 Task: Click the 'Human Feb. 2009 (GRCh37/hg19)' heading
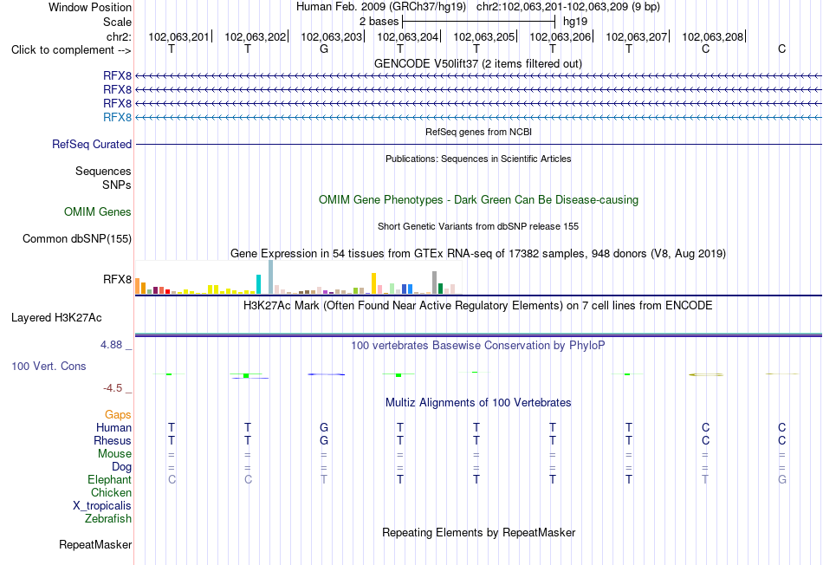381,7
